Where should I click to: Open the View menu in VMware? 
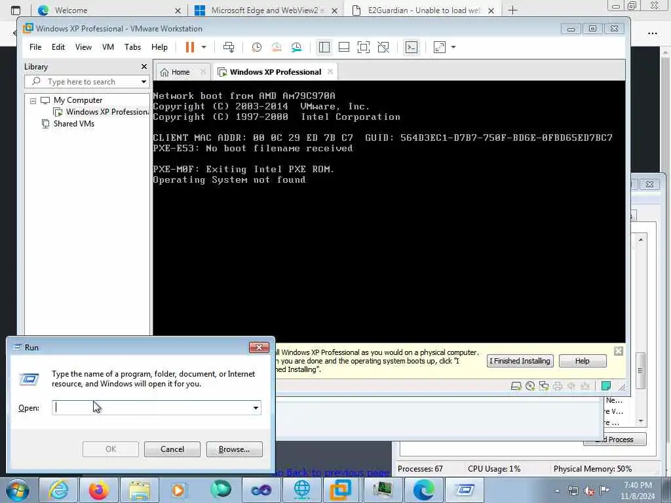pyautogui.click(x=83, y=47)
